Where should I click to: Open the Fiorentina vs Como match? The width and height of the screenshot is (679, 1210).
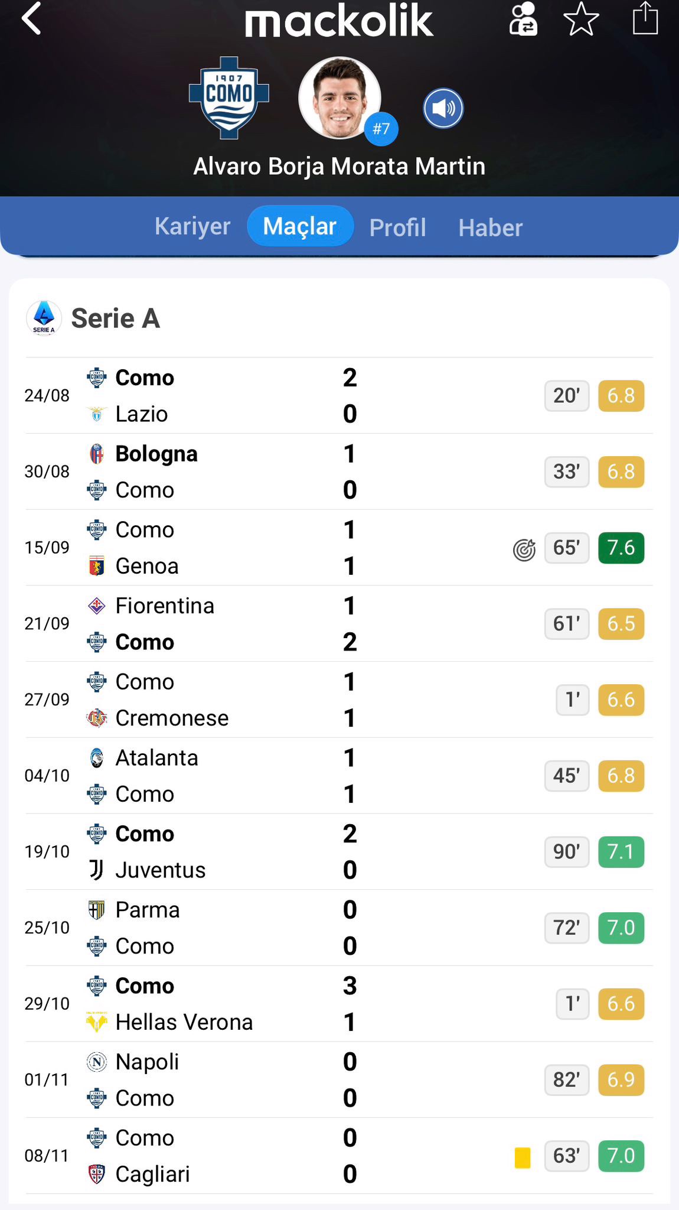pos(236,624)
